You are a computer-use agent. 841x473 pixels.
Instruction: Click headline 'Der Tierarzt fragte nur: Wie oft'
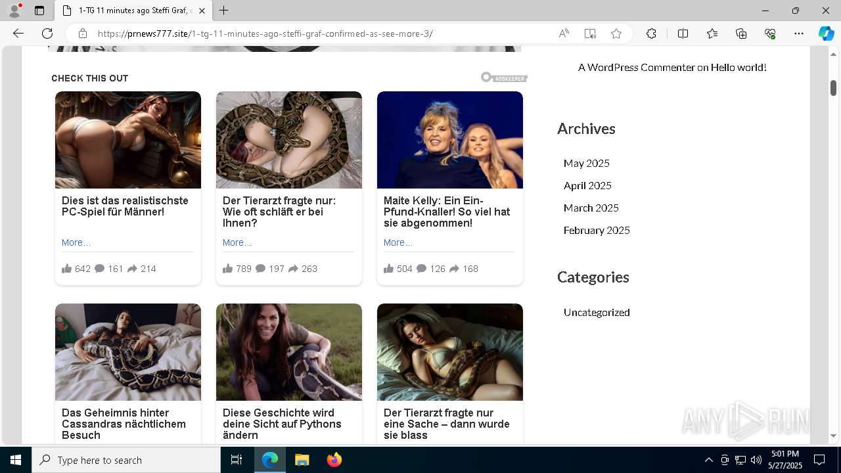click(279, 212)
